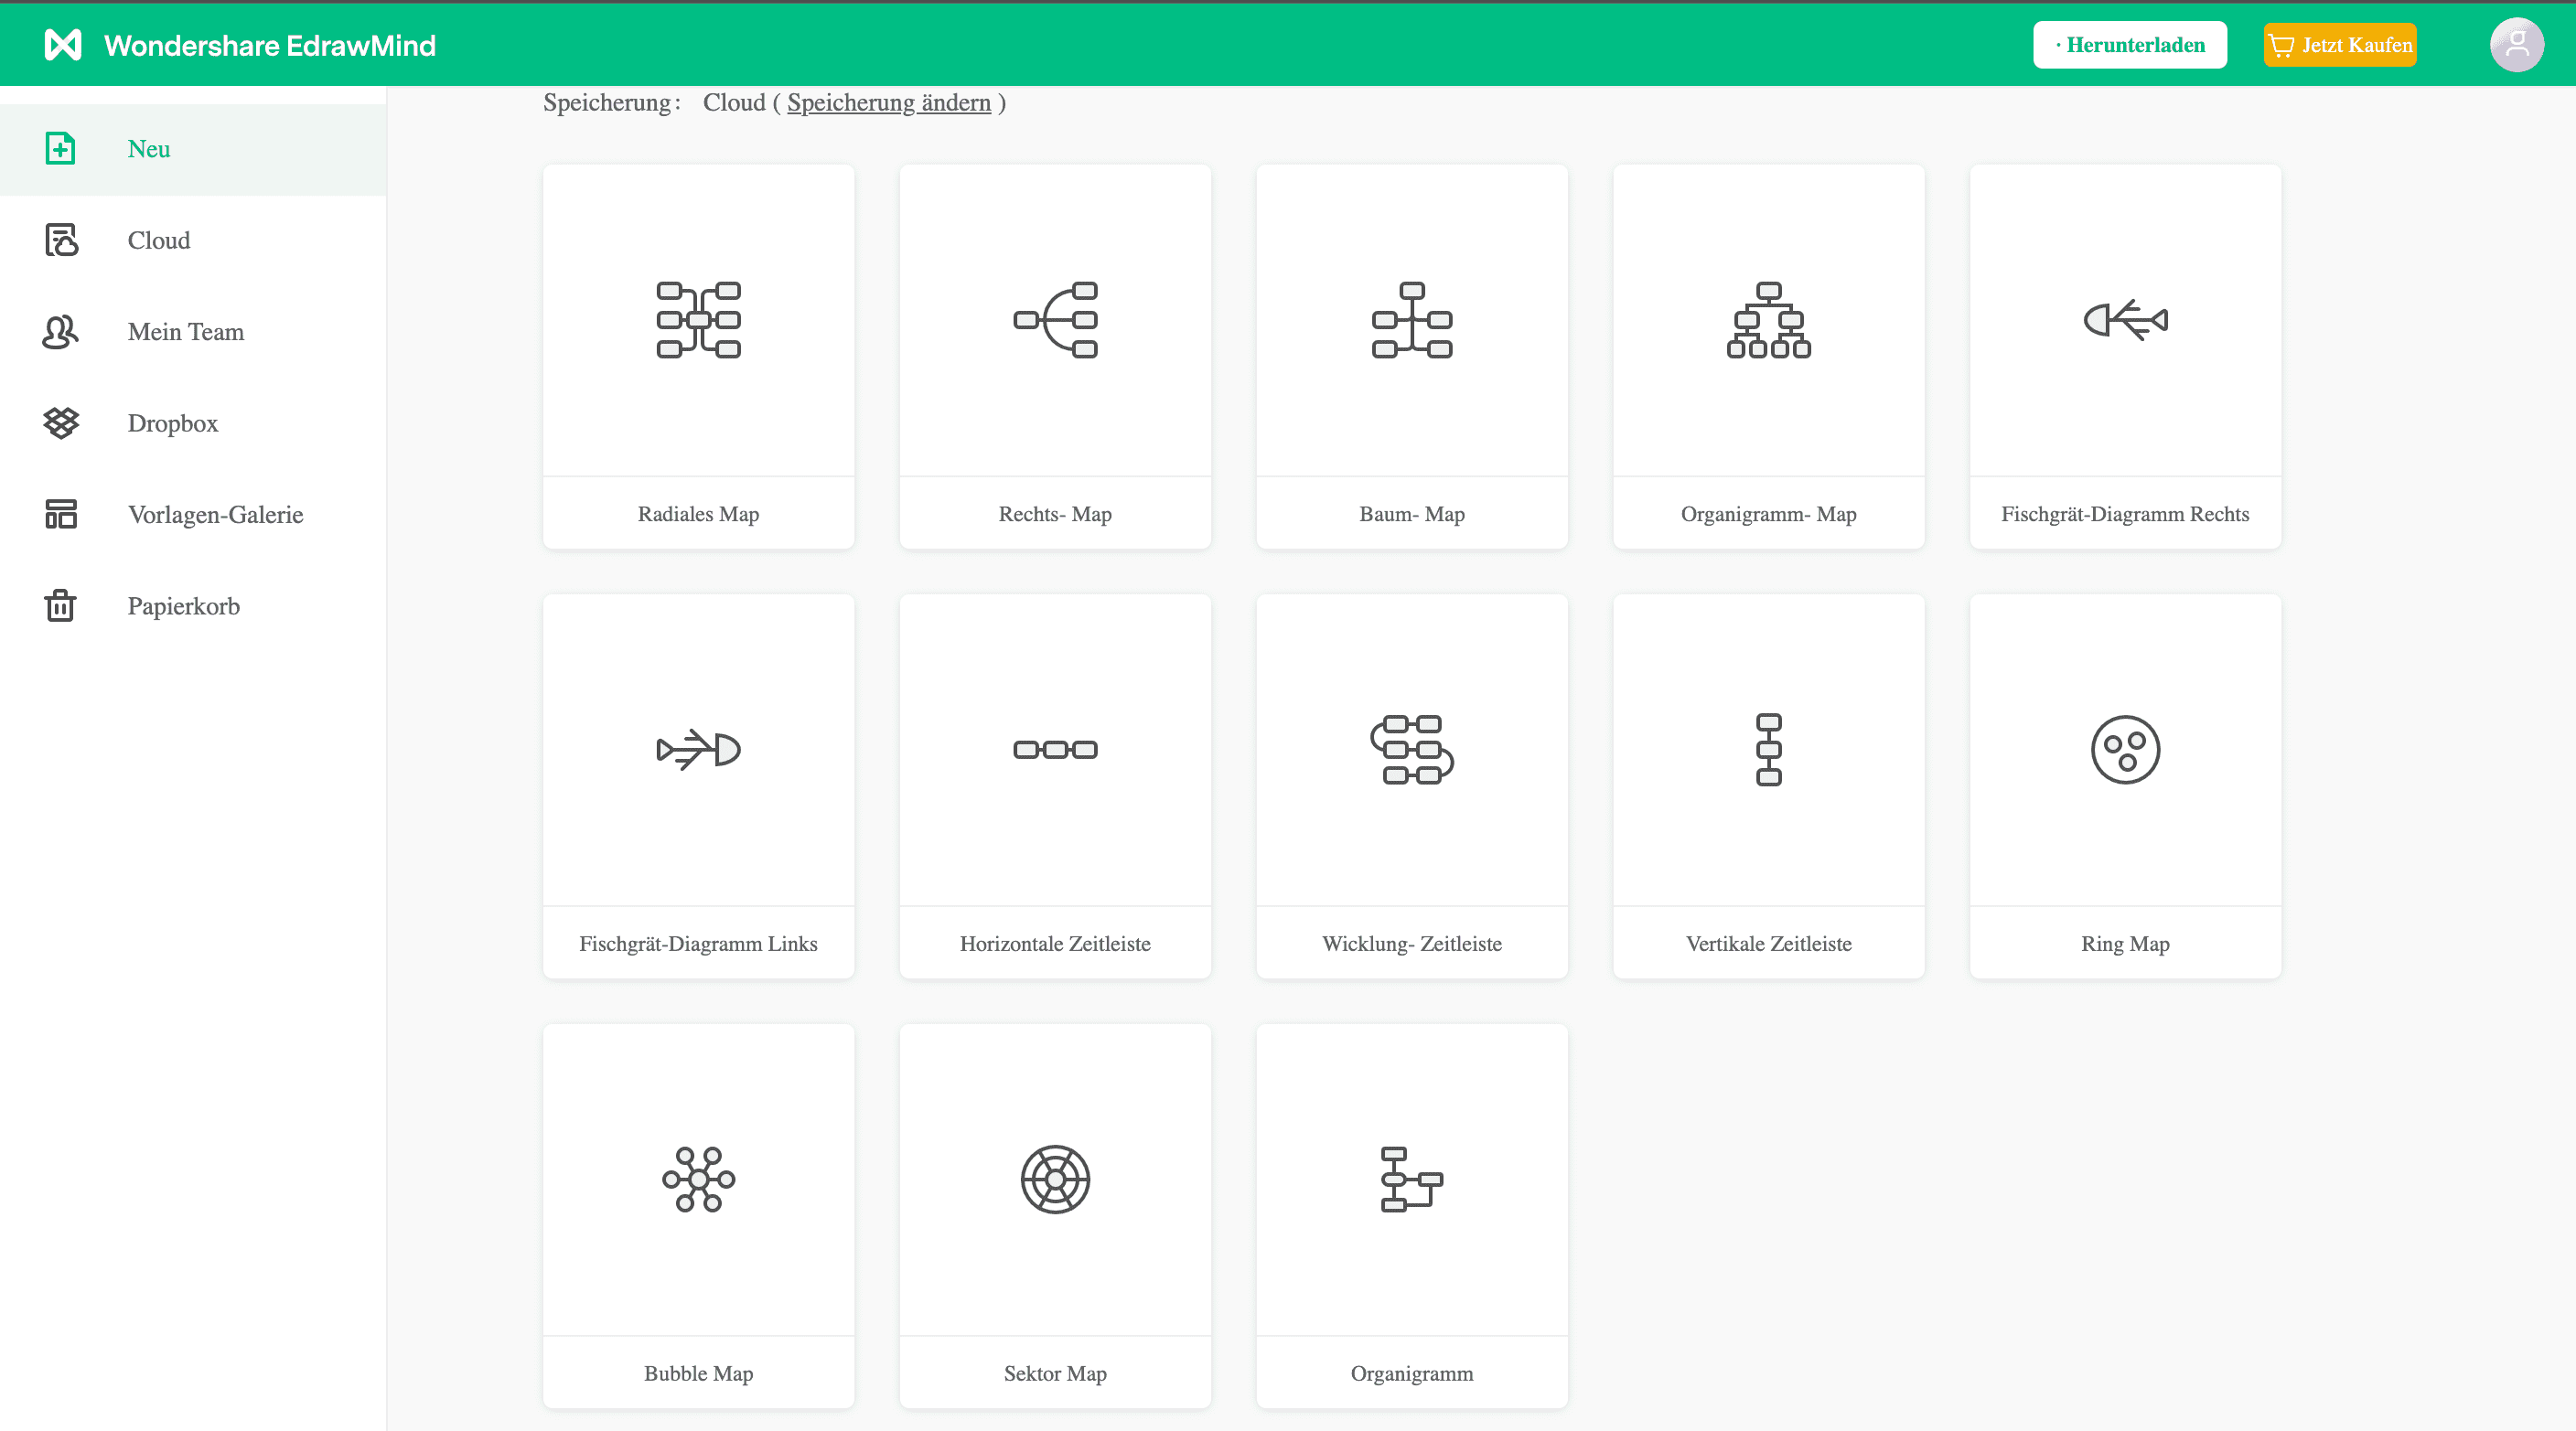Choose the Fischgrät-Diagramm Links icon
2576x1431 pixels.
pyautogui.click(x=698, y=750)
